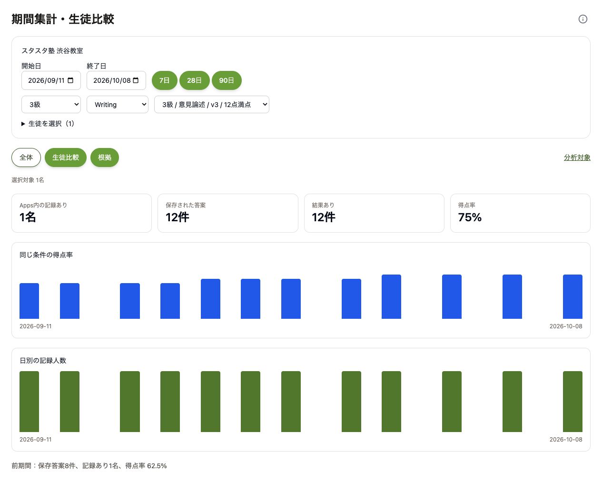
Task: Select the 28日 range preset
Action: click(x=194, y=80)
